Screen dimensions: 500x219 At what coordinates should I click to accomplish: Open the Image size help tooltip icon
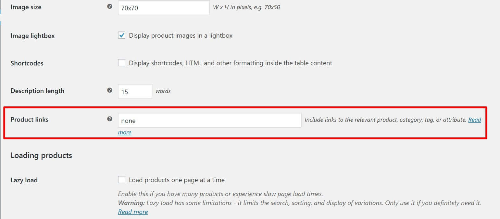109,6
